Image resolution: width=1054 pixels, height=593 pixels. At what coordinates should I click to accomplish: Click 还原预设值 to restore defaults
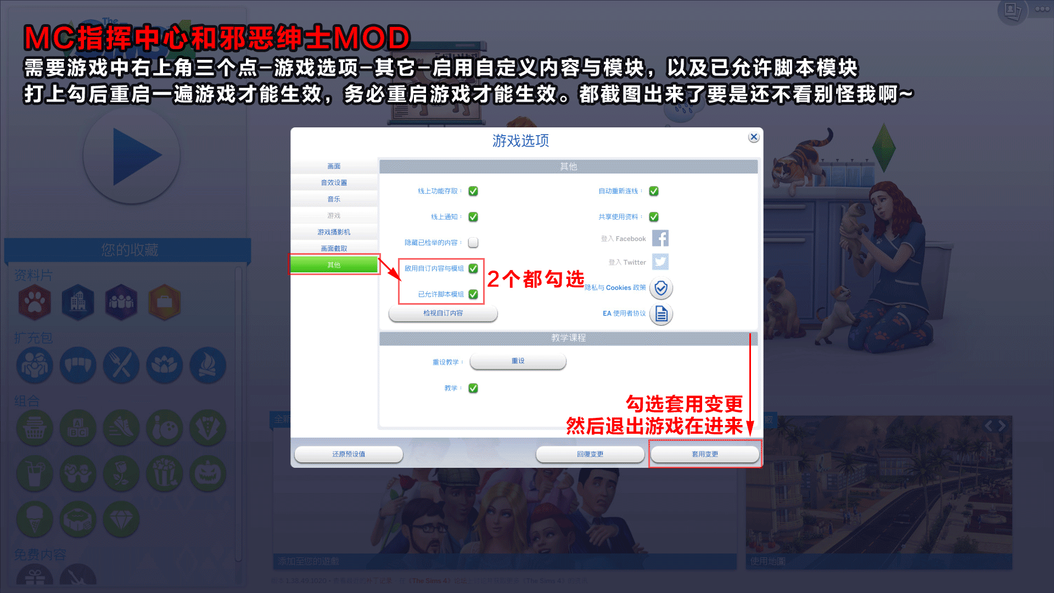coord(350,454)
